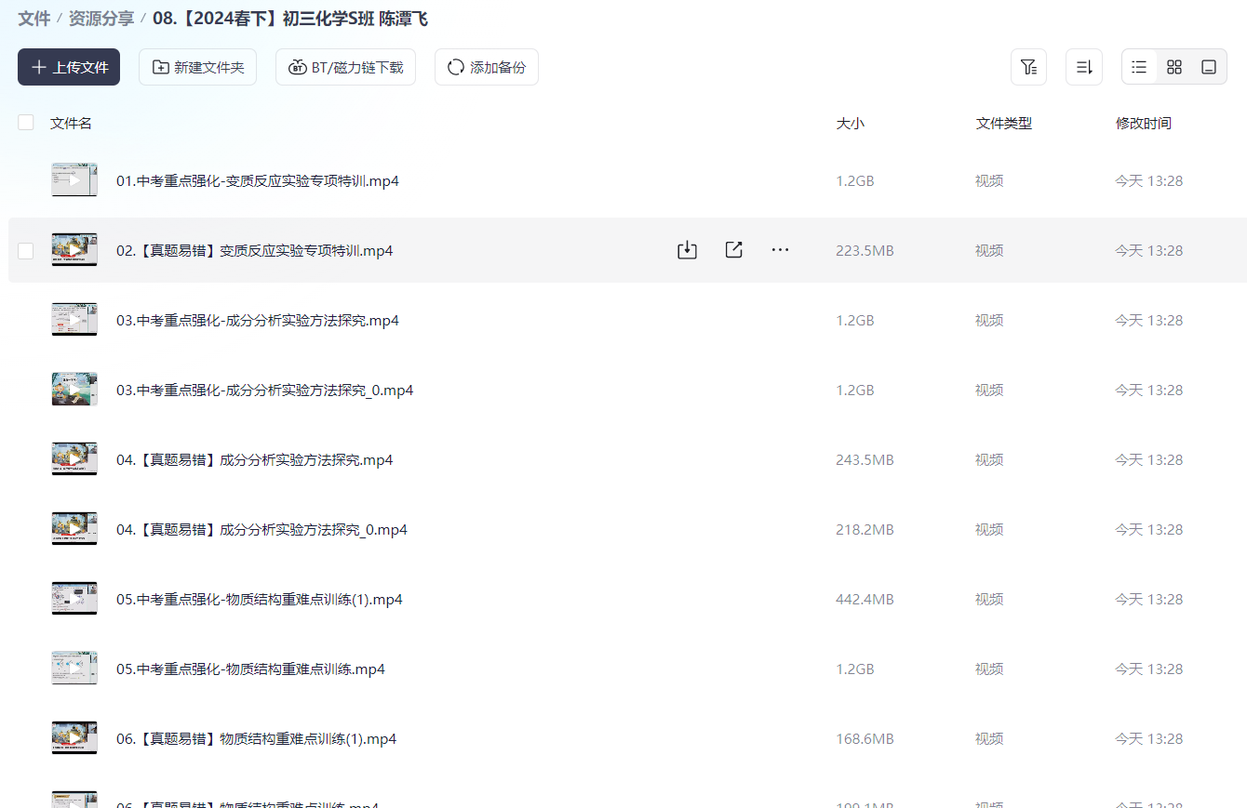Select the list view icon
Screen dimensions: 1247x808
[1138, 66]
